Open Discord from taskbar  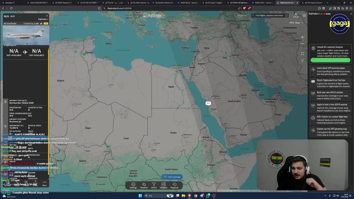202,196
